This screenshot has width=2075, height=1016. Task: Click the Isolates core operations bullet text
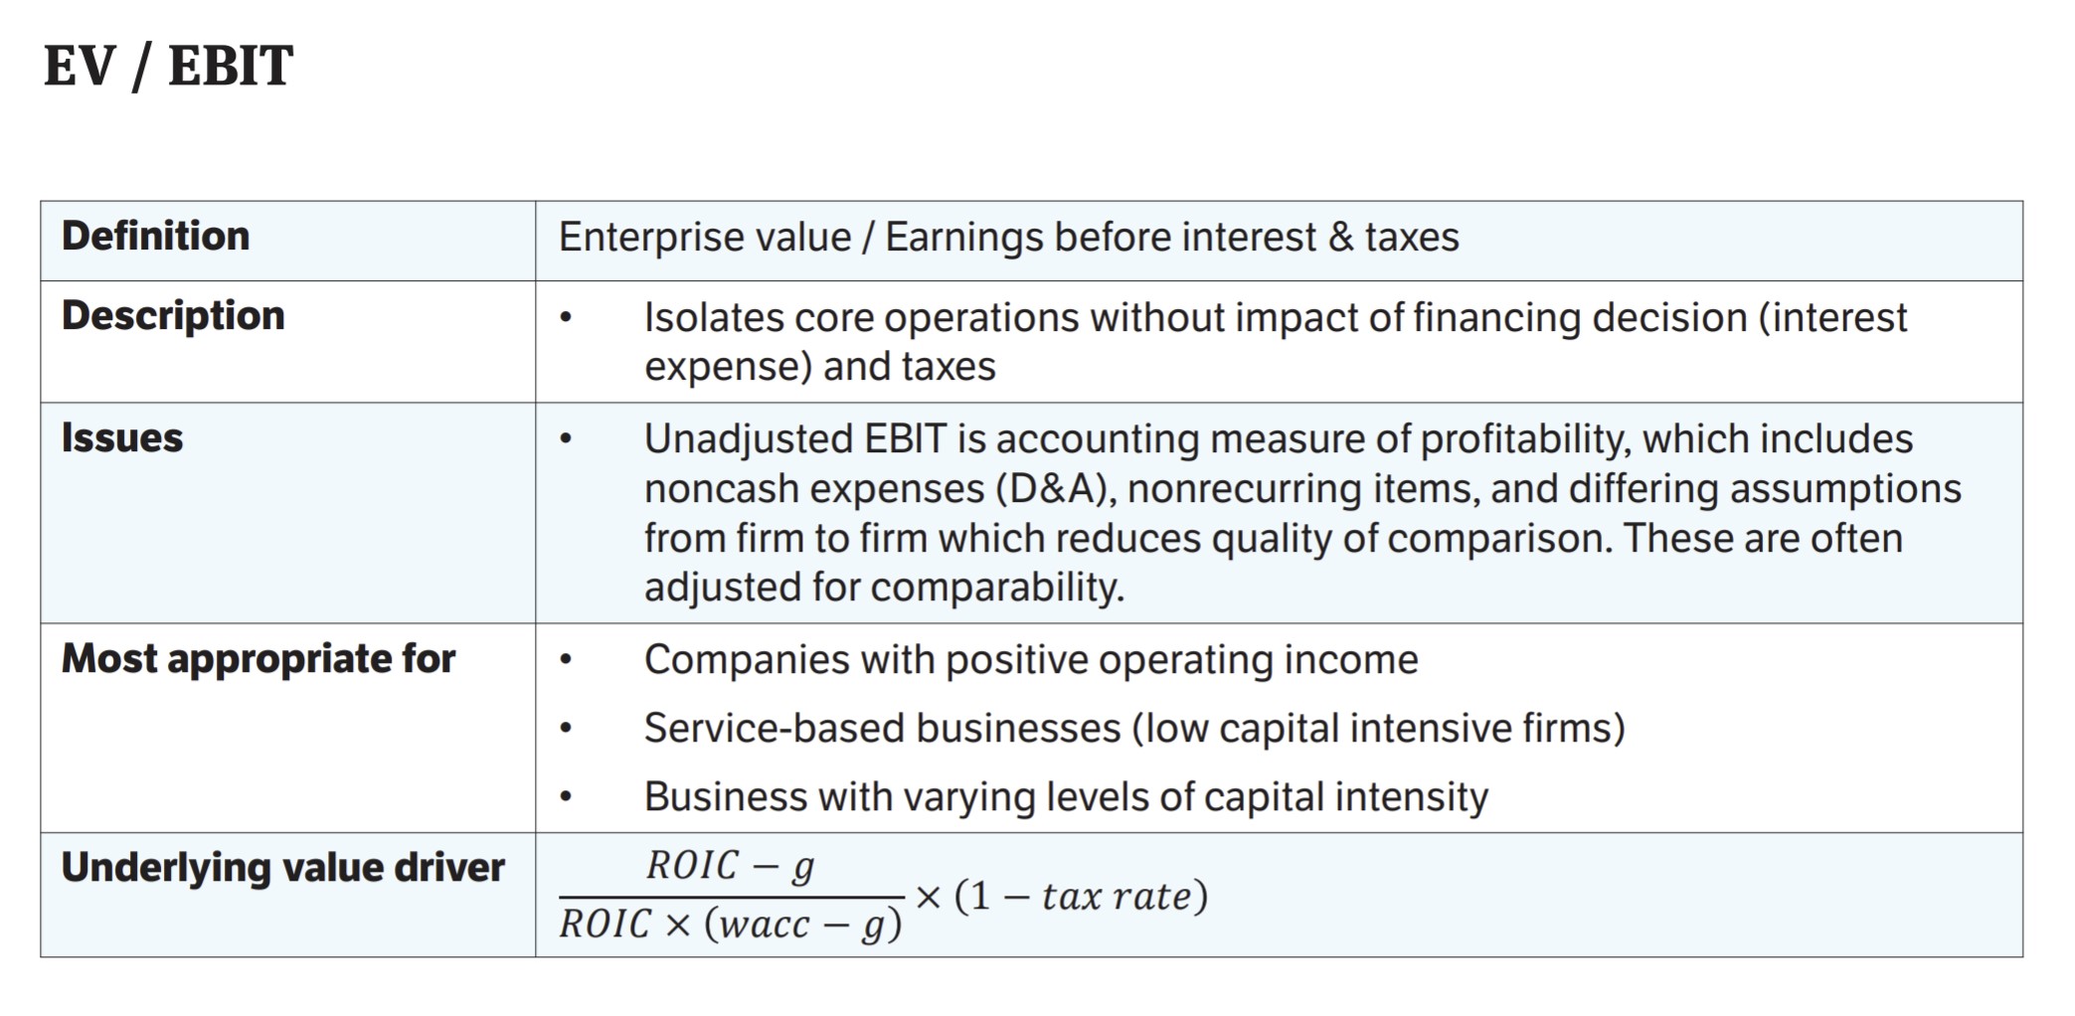[x=1276, y=342]
